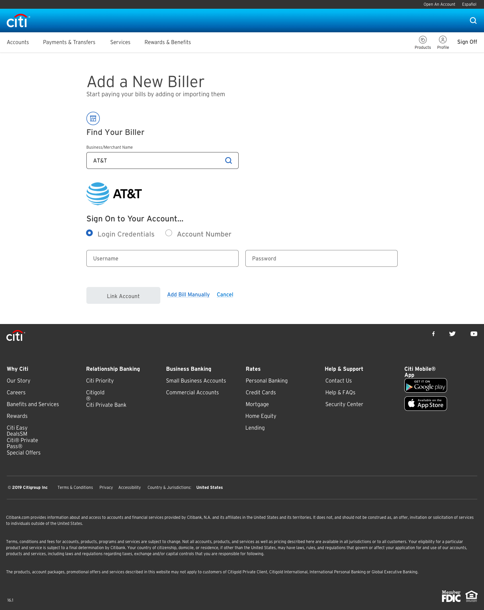This screenshot has height=610, width=484.
Task: Click the Add Bill Manually link
Action: point(189,295)
